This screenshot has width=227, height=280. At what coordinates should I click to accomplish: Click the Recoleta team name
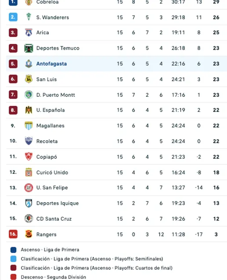tap(47, 141)
